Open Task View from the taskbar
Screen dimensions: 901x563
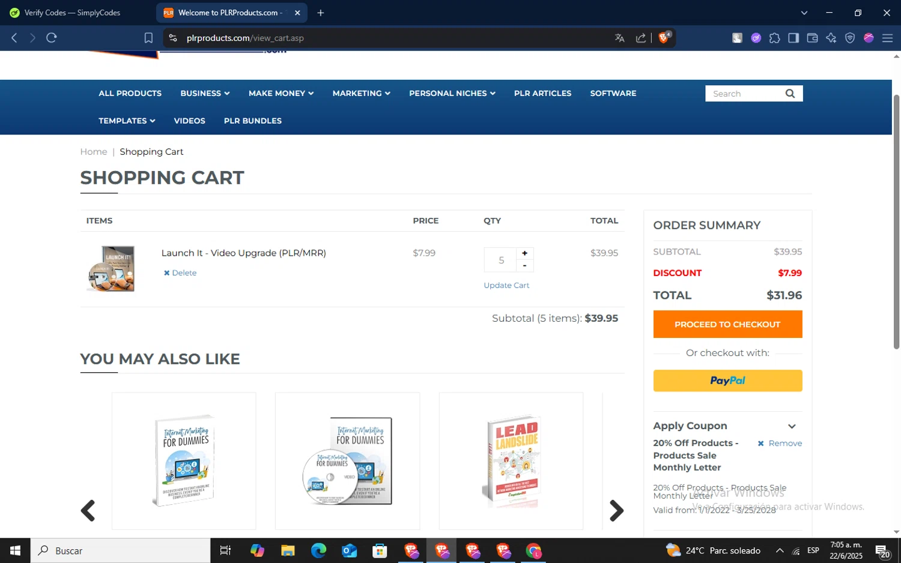click(226, 550)
